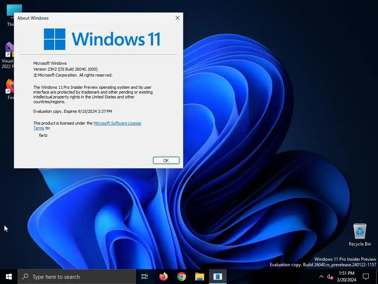Launch Firefox from the taskbar
The height and width of the screenshot is (284, 378).
pyautogui.click(x=164, y=277)
